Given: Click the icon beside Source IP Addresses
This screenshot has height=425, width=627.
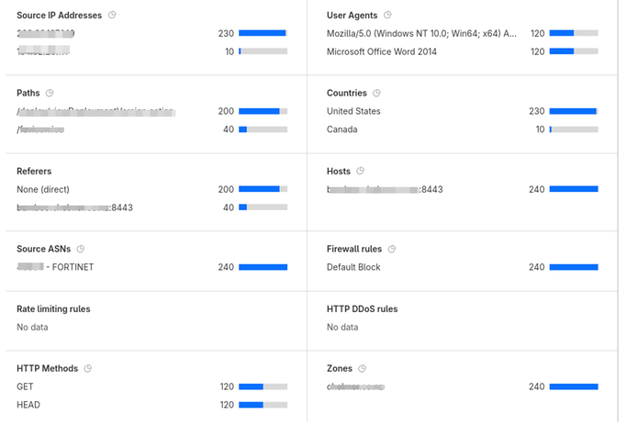Looking at the screenshot, I should (x=112, y=16).
